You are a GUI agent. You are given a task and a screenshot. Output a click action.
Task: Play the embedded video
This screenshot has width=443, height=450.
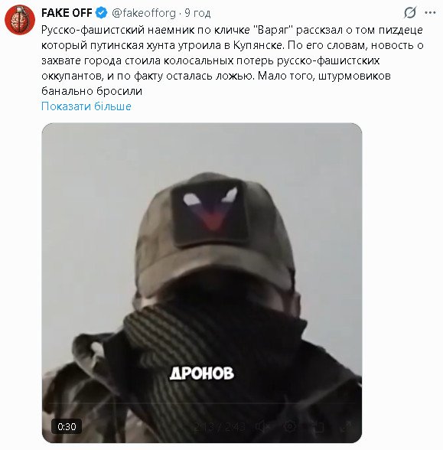[x=202, y=282]
